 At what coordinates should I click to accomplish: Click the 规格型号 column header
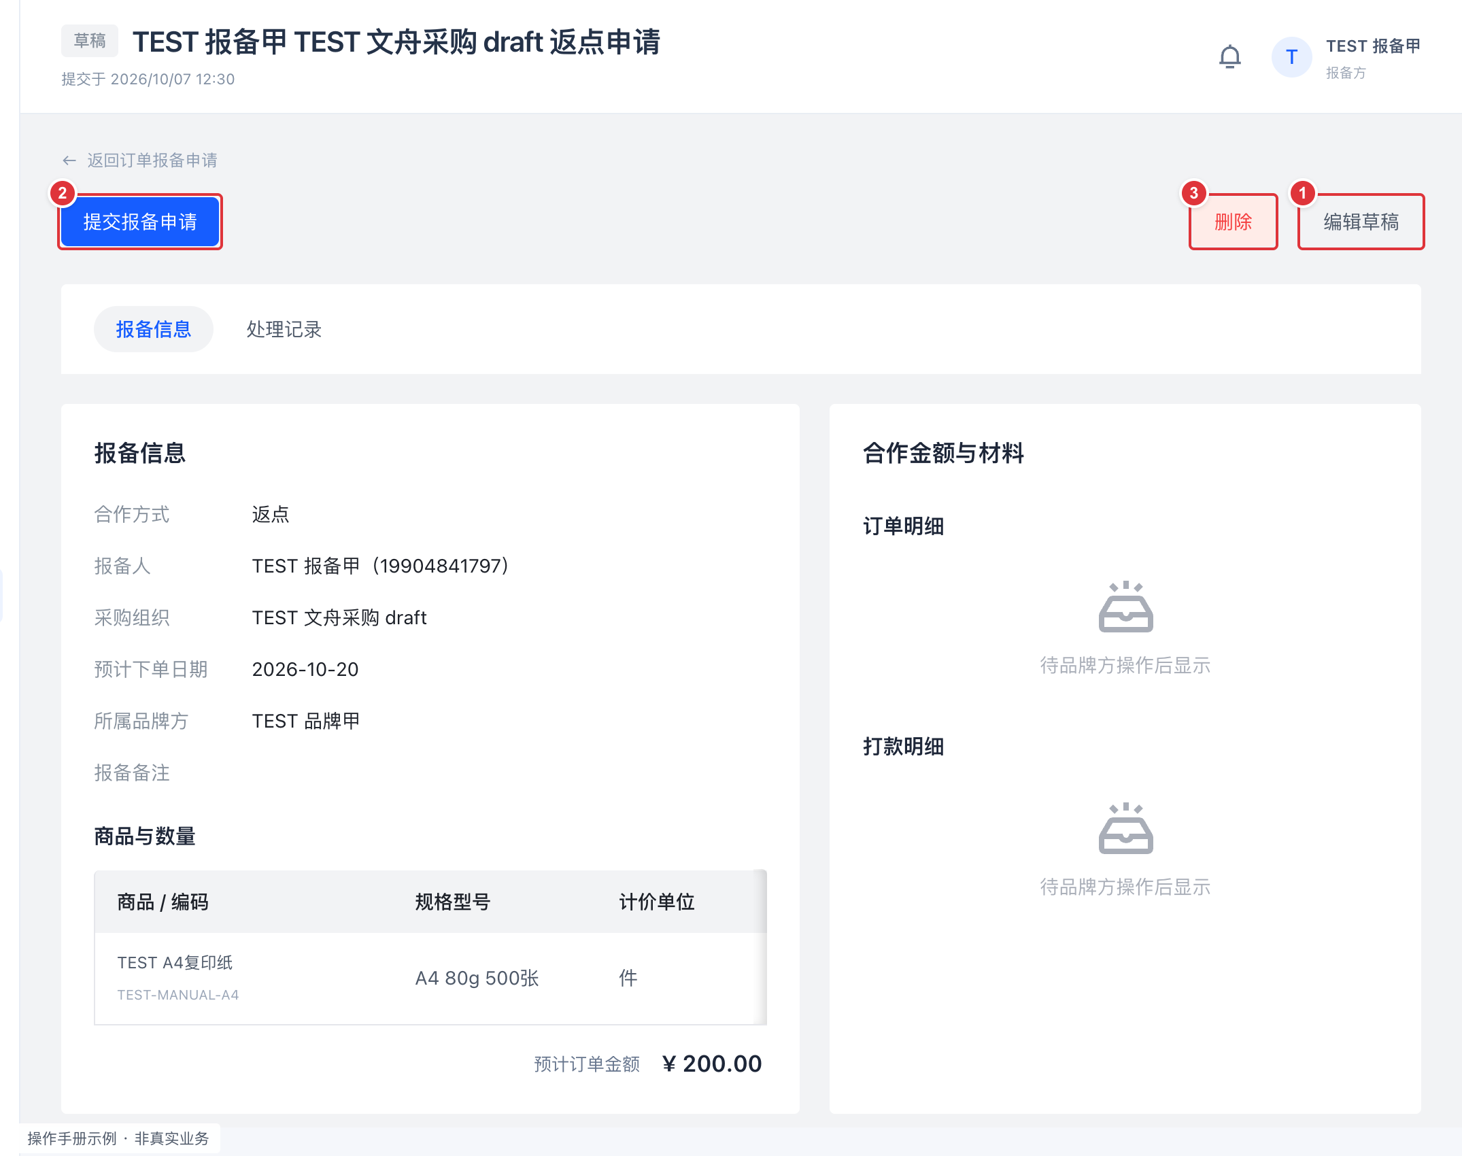coord(453,902)
